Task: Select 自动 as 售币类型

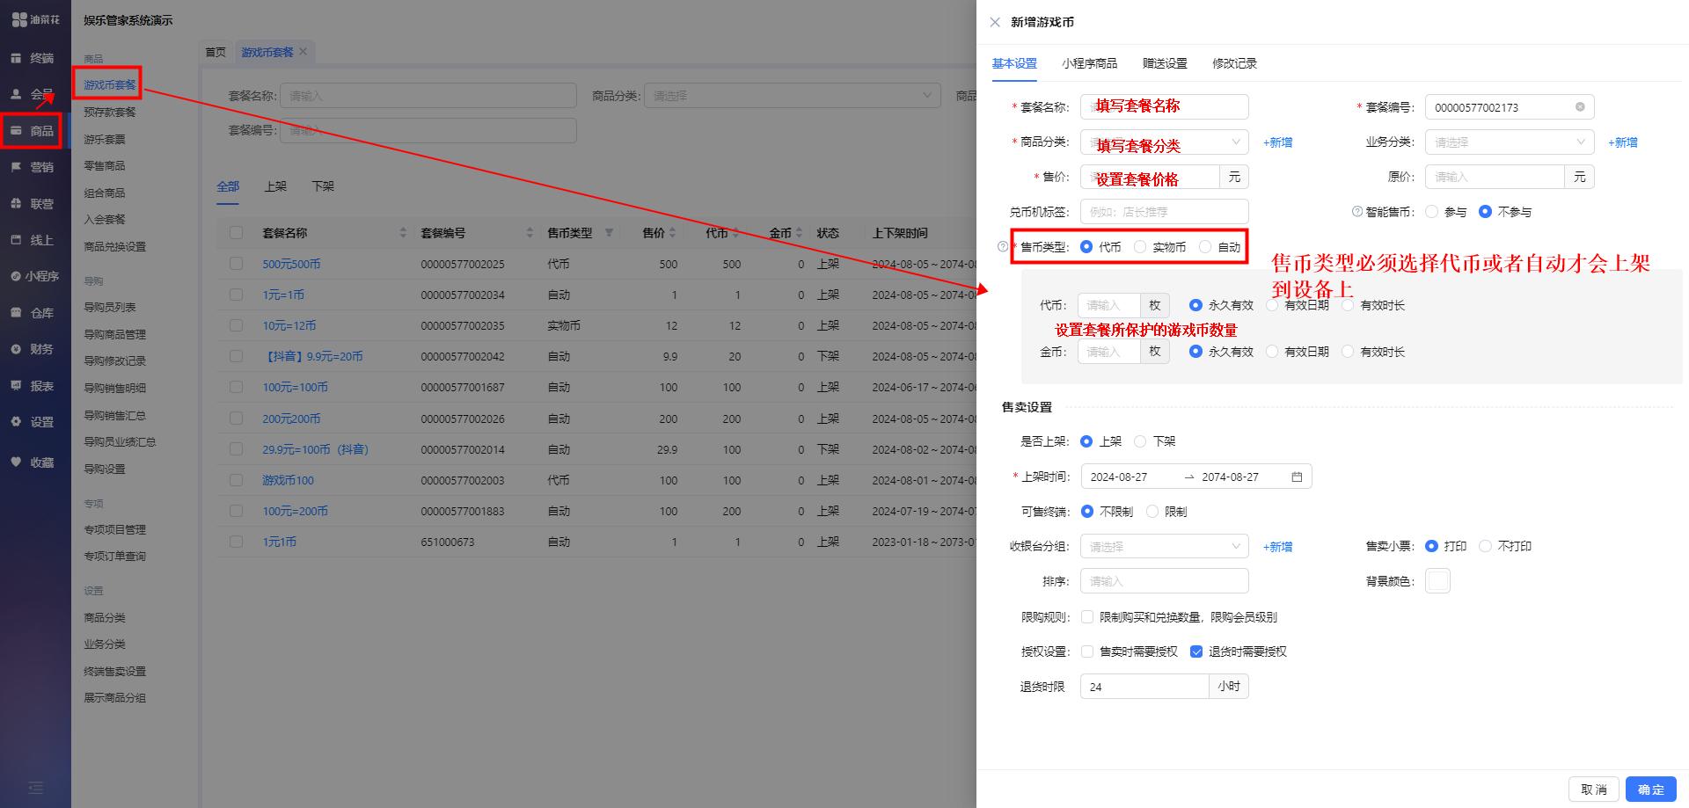Action: click(1205, 247)
